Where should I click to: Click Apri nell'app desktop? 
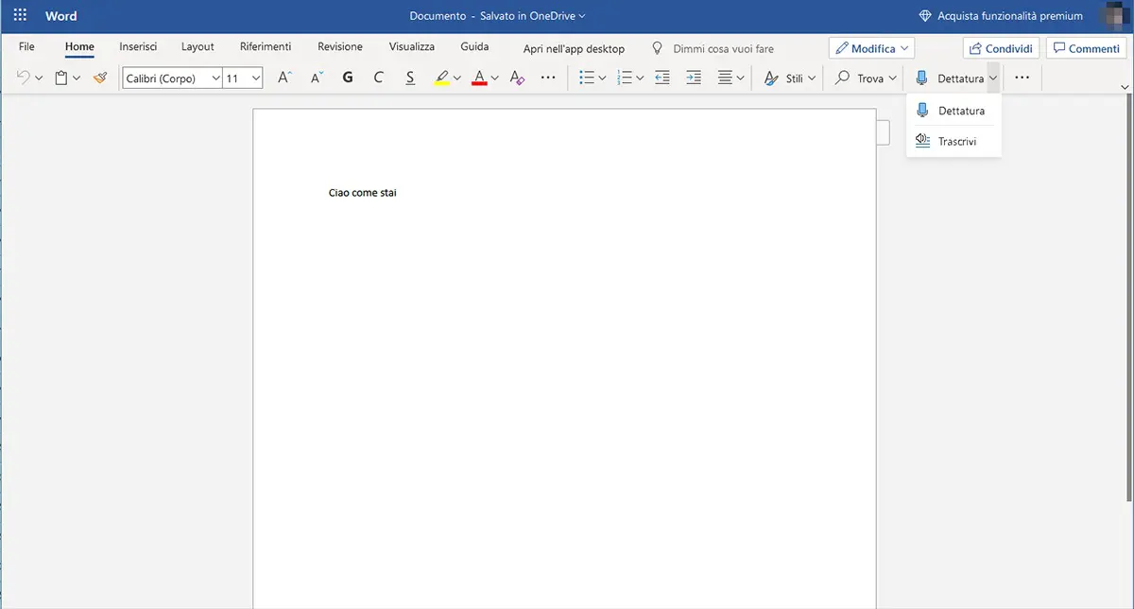coord(574,48)
